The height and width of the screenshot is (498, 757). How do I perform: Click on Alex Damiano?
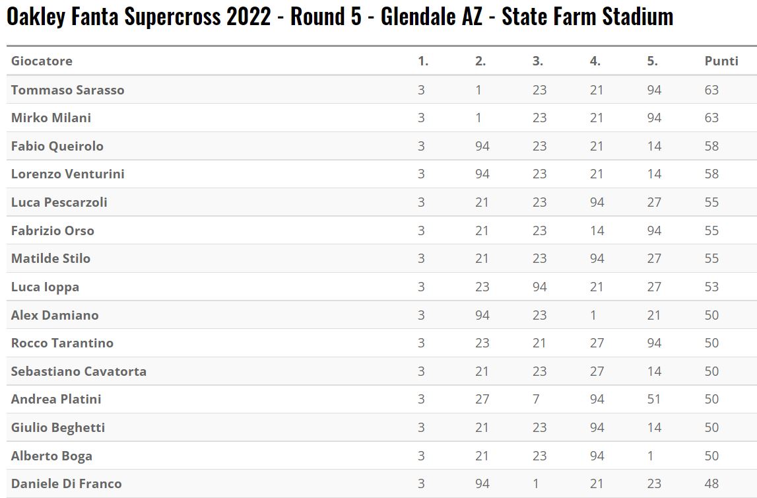[x=55, y=315]
